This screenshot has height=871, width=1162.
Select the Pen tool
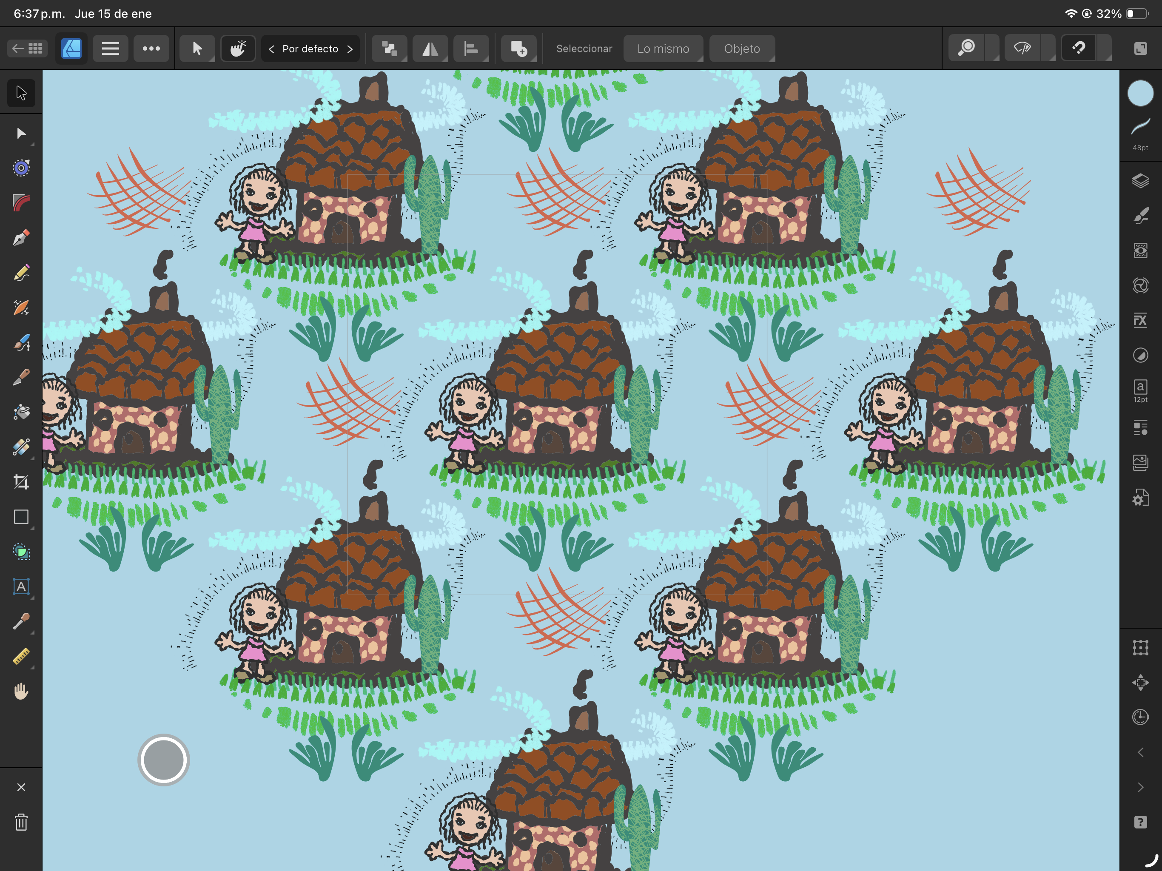[x=21, y=238]
